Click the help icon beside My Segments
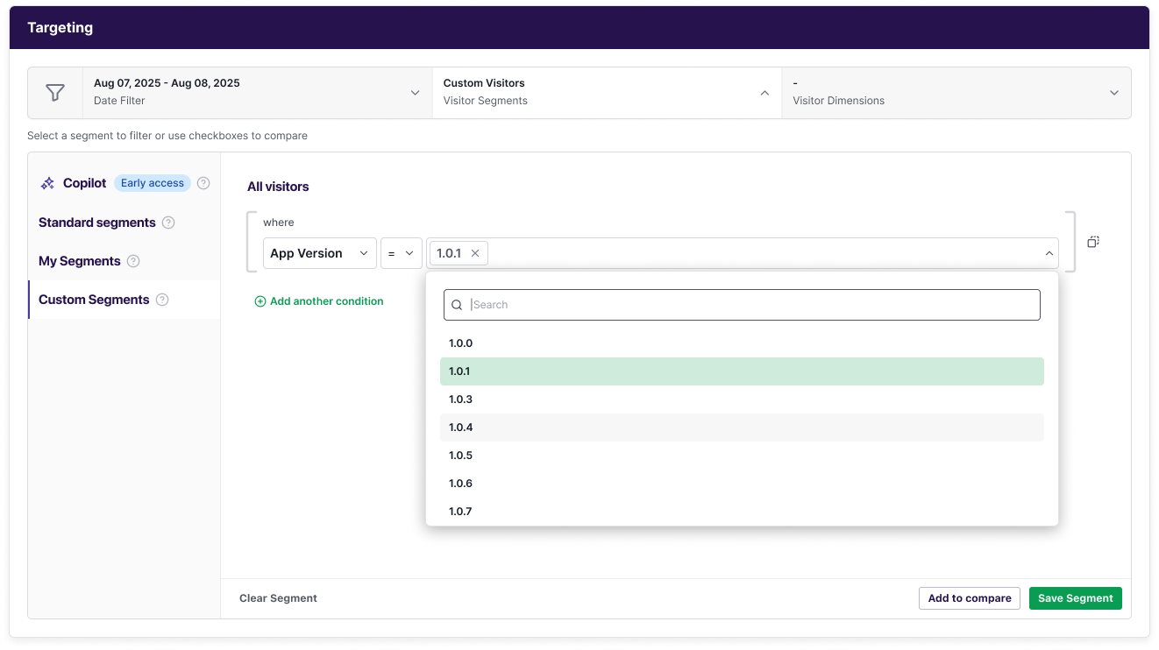The height and width of the screenshot is (650, 1159). pos(132,261)
